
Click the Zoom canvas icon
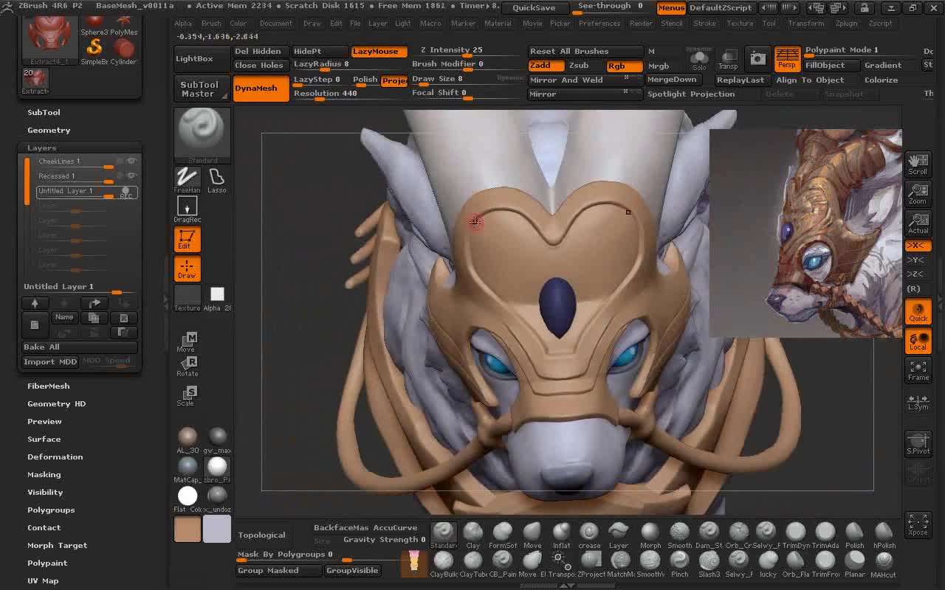[918, 193]
